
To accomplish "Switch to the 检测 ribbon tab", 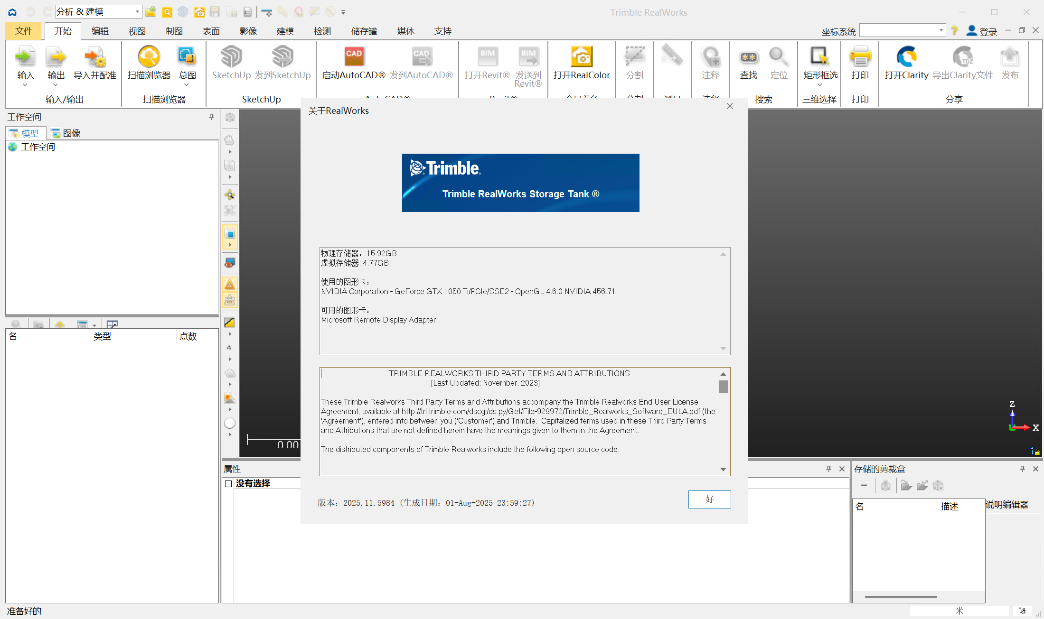I will pyautogui.click(x=322, y=31).
